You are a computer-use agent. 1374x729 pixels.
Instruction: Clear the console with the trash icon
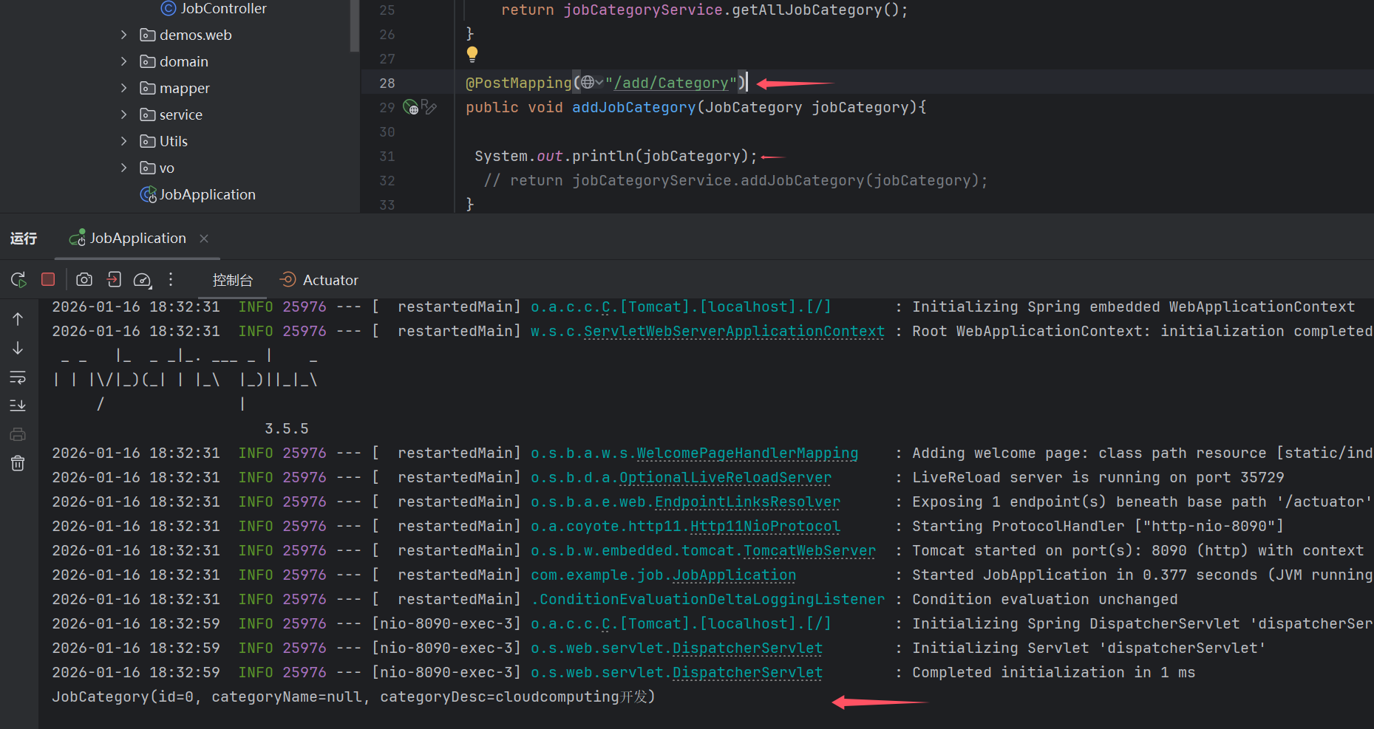(18, 463)
